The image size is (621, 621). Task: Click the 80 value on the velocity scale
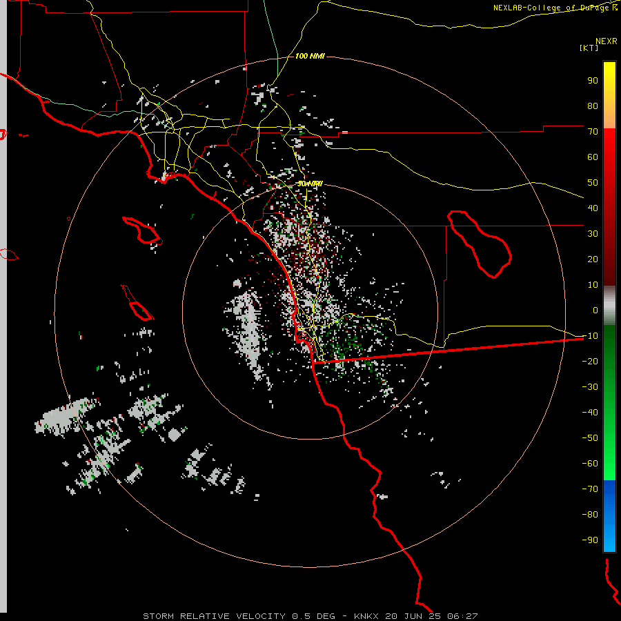pos(593,106)
